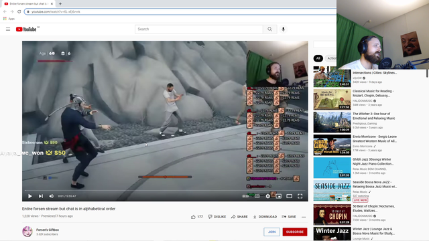Reload the page
The image size is (429, 241).
pyautogui.click(x=19, y=12)
